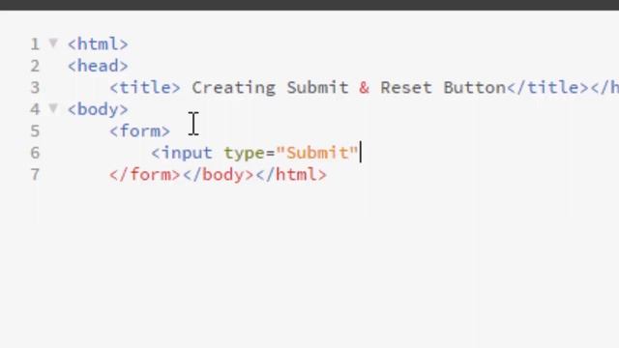This screenshot has width=619, height=348.
Task: Click the word "Creating" in the title text
Action: (234, 88)
